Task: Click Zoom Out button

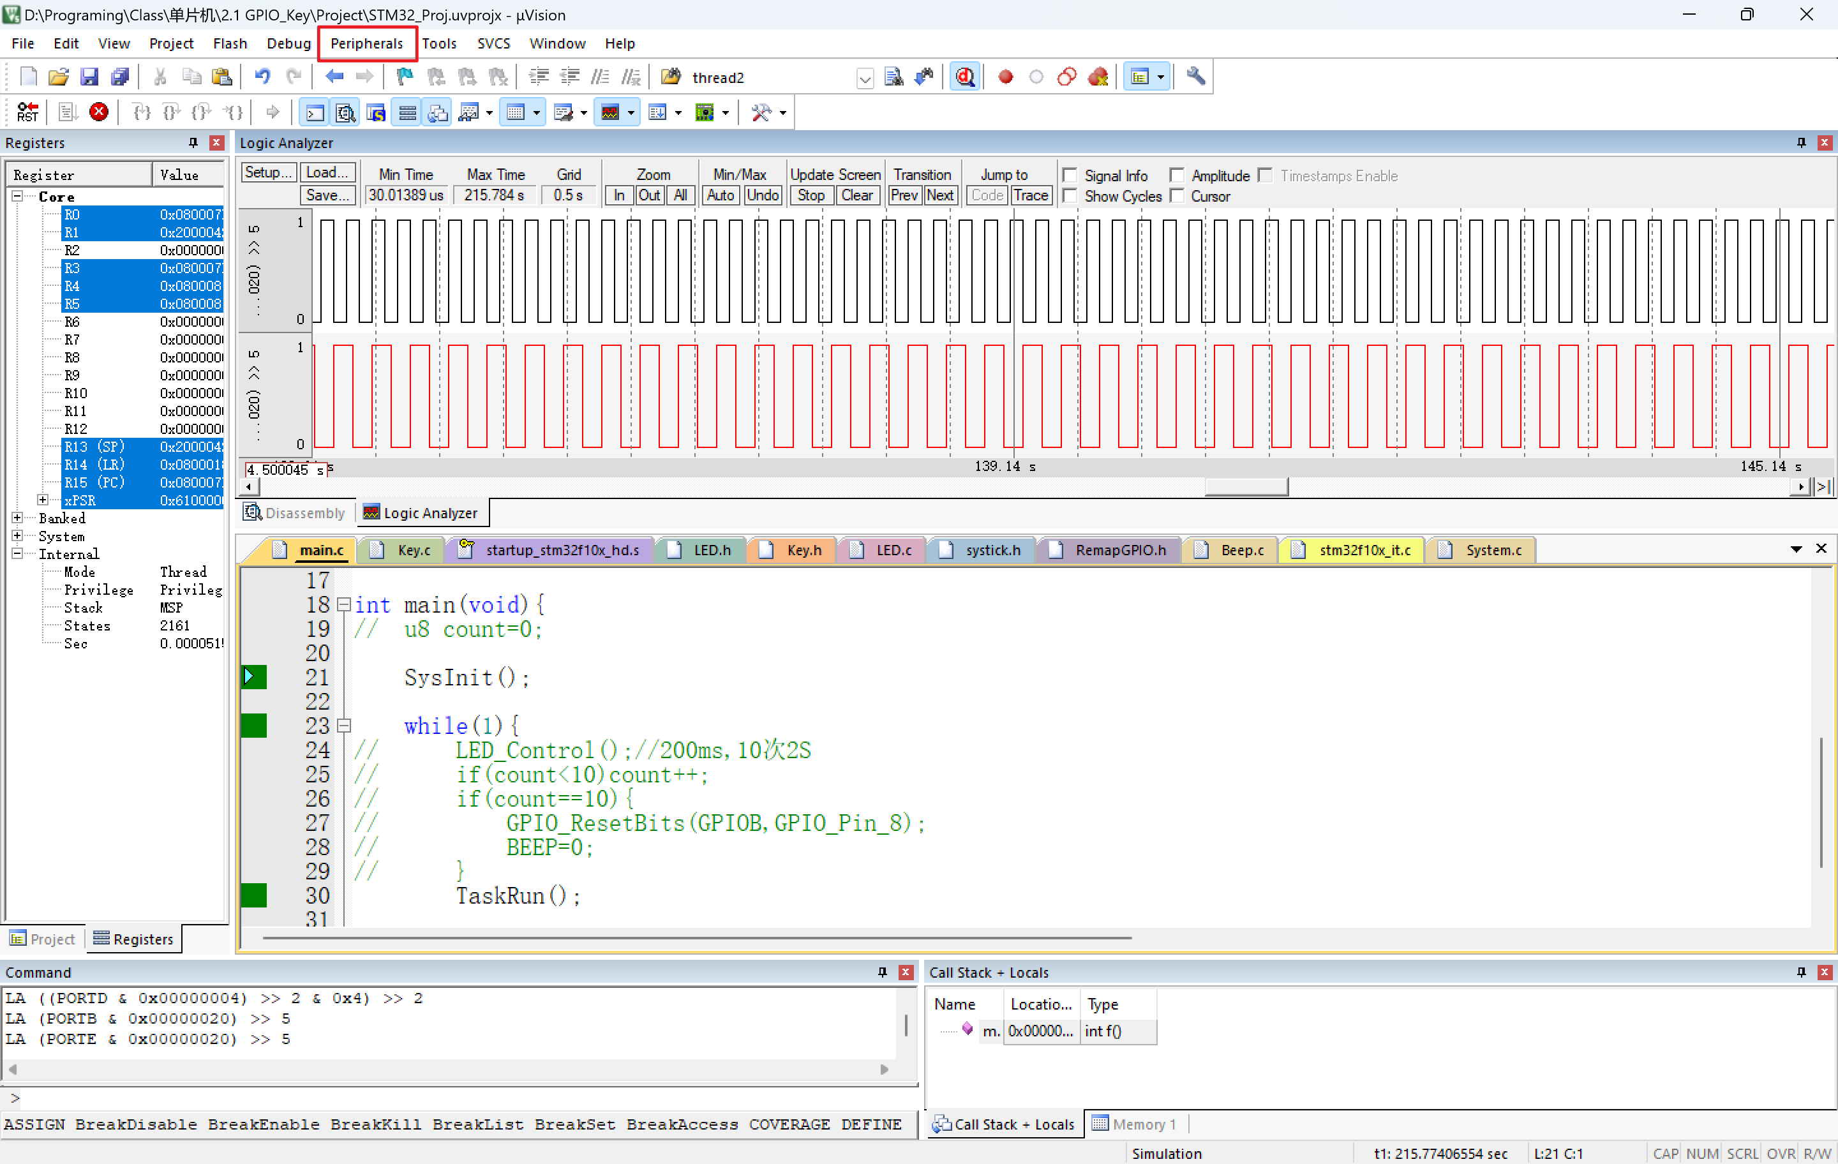Action: 649,195
